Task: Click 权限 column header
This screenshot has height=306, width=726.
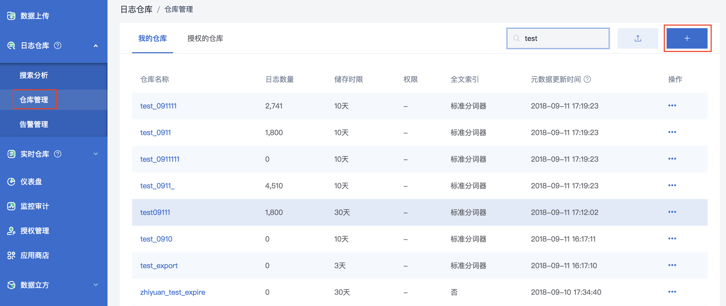Action: 410,80
